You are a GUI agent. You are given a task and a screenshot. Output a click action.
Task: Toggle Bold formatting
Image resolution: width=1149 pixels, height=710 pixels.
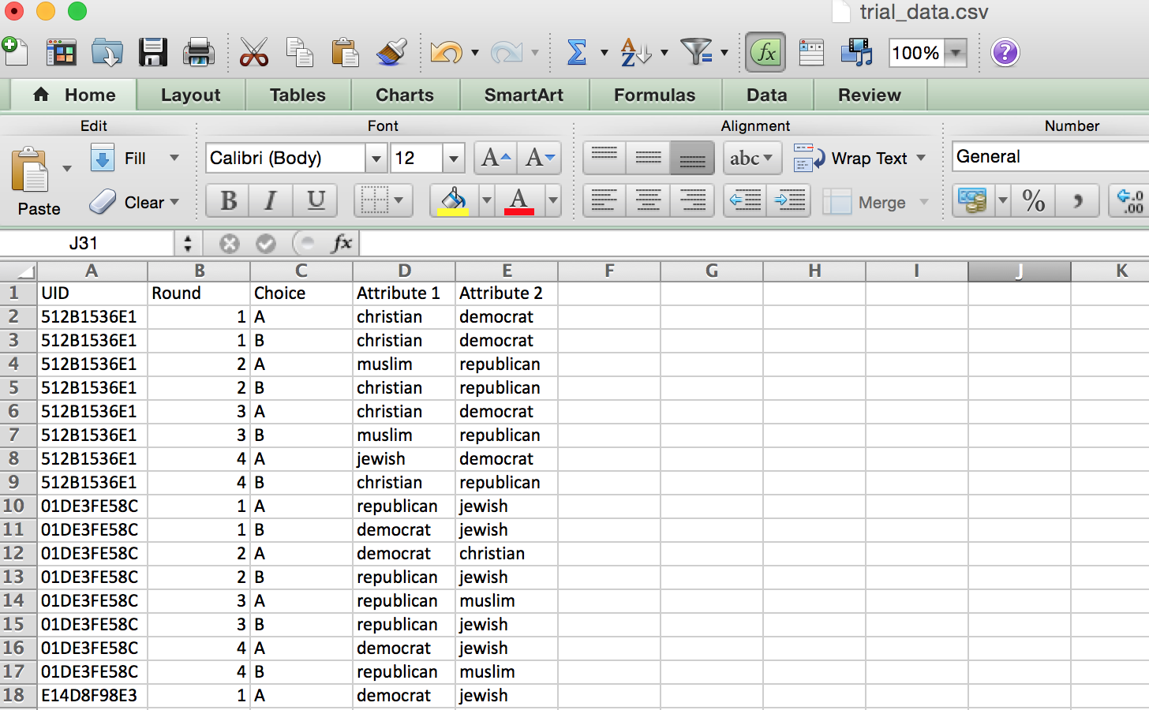tap(228, 200)
